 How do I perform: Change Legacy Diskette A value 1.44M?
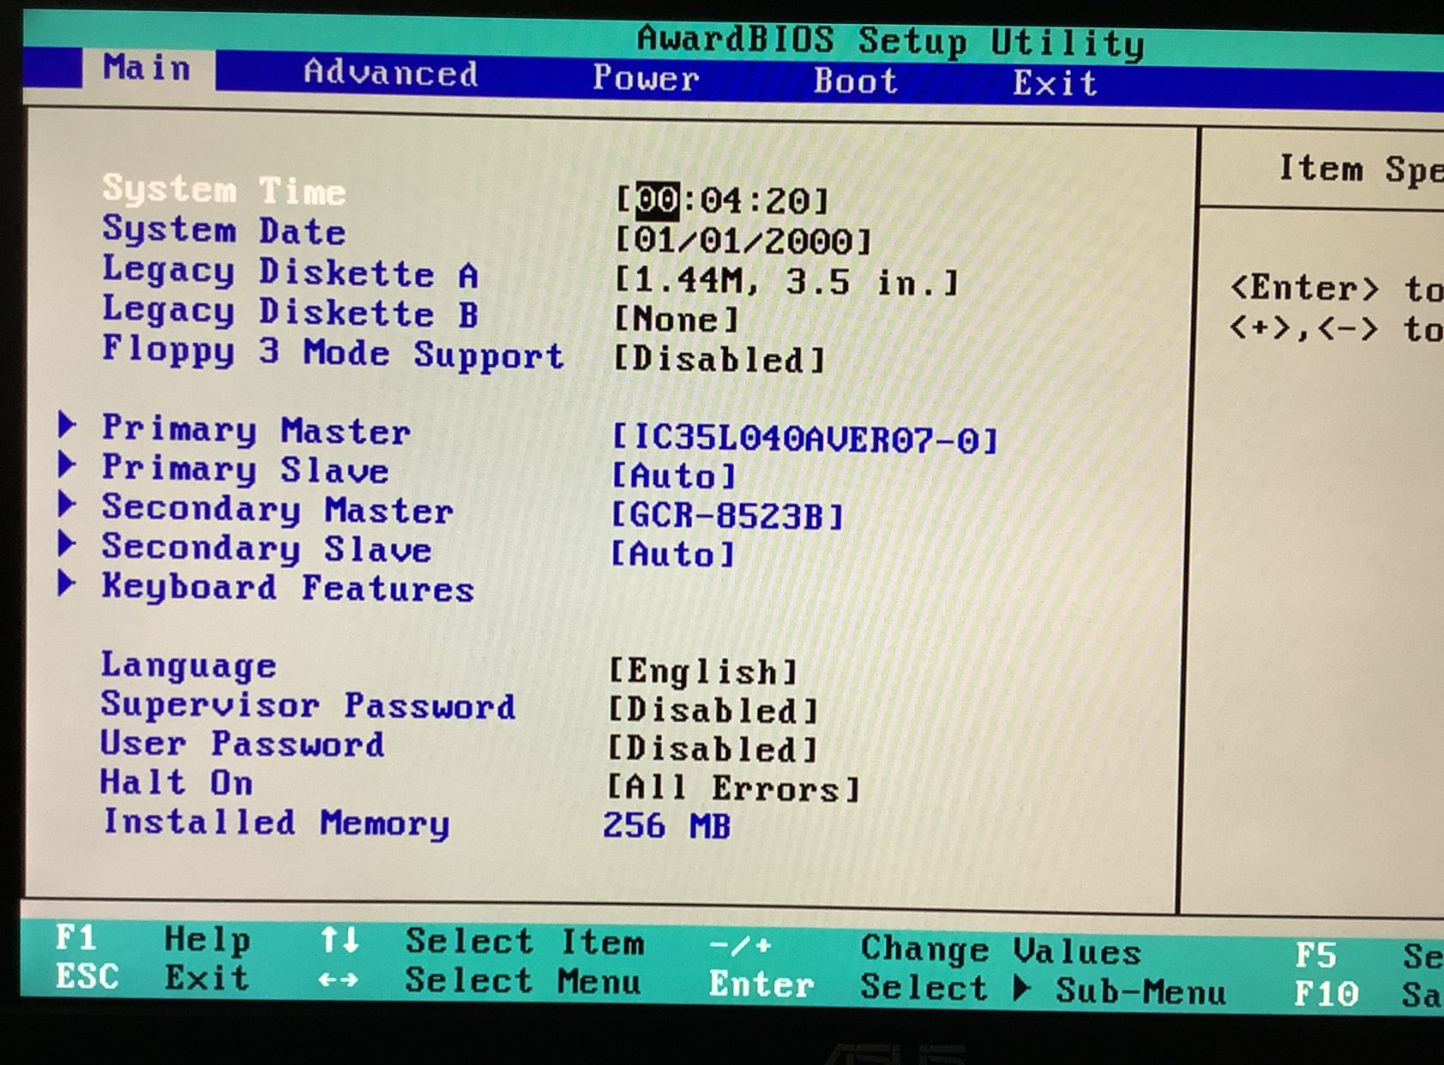[786, 281]
